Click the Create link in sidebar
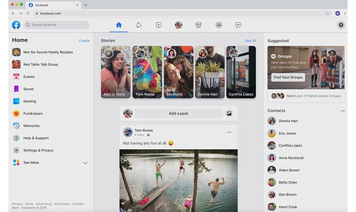Screen dimensions: 356x212 click(84, 41)
